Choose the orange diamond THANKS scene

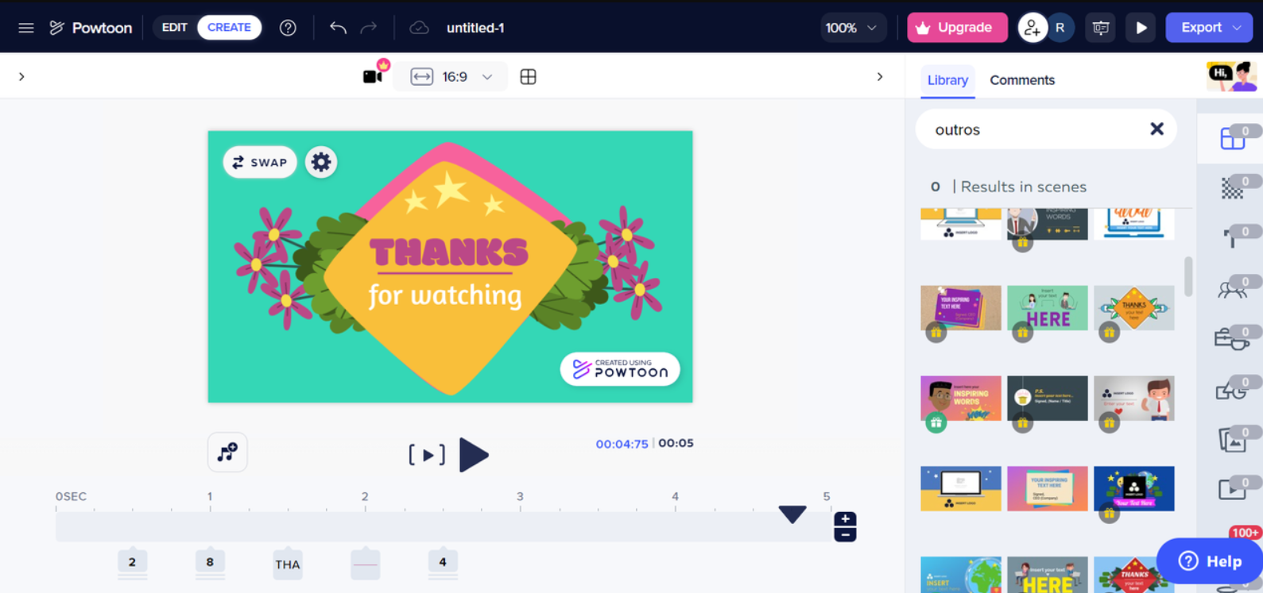click(1134, 308)
